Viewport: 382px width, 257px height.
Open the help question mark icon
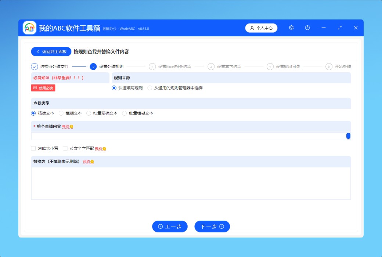[307, 28]
